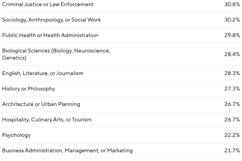Viewport: 242px width, 161px height.
Task: Click the Psychology row label
Action: 16,135
